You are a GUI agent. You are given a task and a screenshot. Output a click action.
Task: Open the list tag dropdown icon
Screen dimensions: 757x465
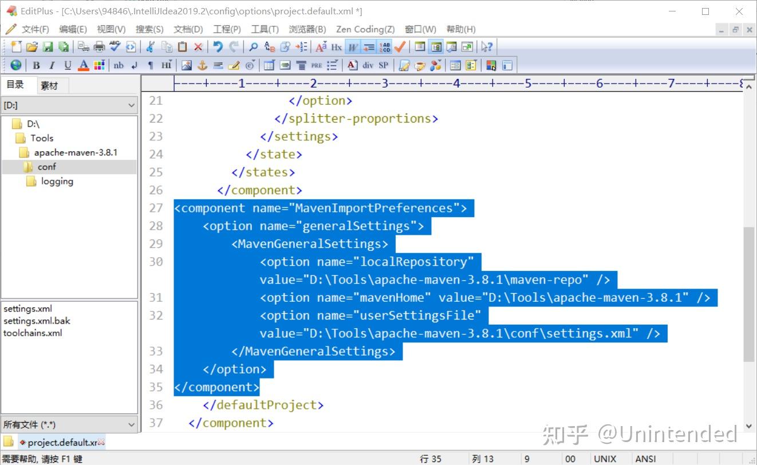(332, 65)
